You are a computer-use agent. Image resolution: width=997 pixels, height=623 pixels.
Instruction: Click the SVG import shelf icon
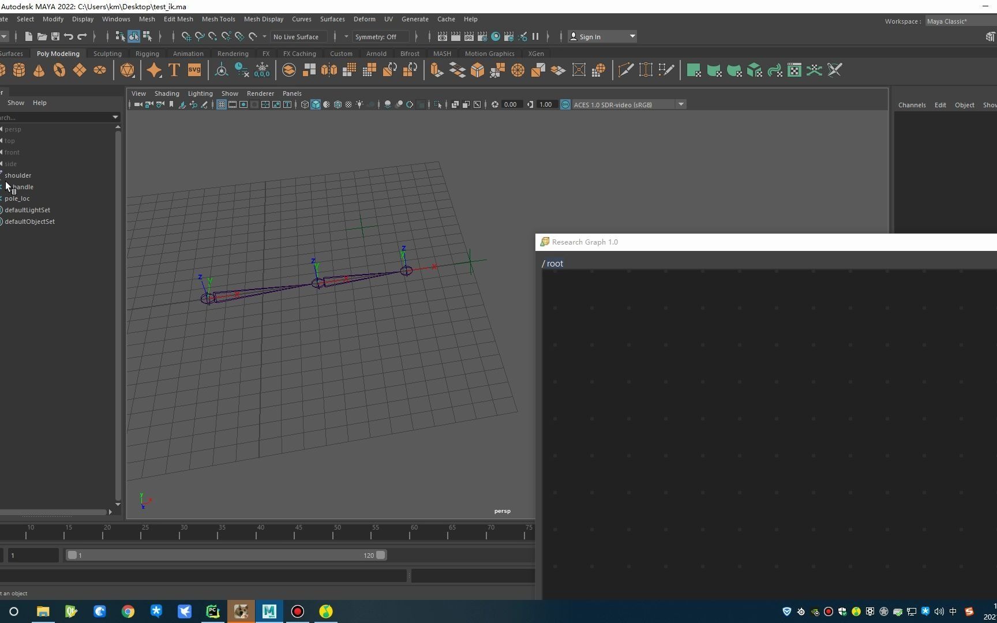click(194, 70)
